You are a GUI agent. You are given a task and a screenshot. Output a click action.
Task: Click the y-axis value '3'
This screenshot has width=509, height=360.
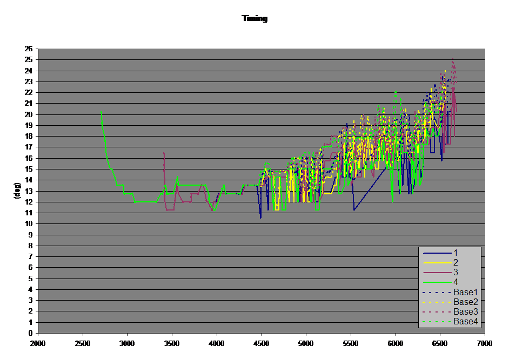pos(31,300)
